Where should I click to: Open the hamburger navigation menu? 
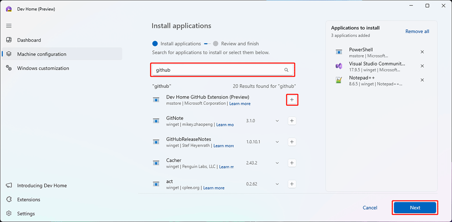[9, 26]
